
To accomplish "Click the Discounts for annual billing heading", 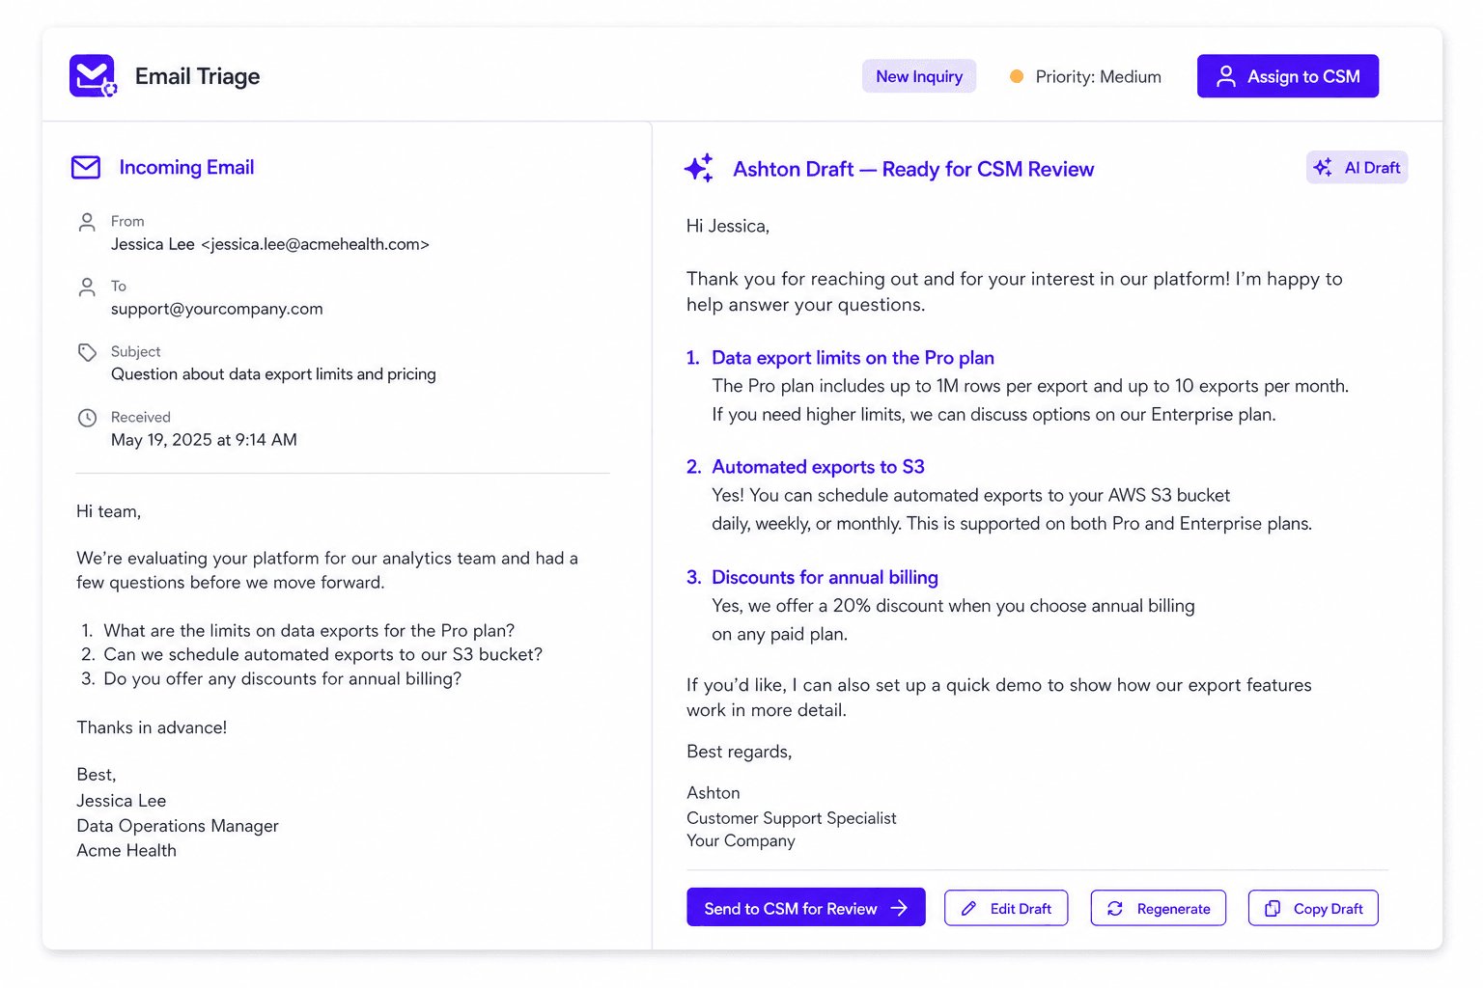I will click(x=825, y=577).
